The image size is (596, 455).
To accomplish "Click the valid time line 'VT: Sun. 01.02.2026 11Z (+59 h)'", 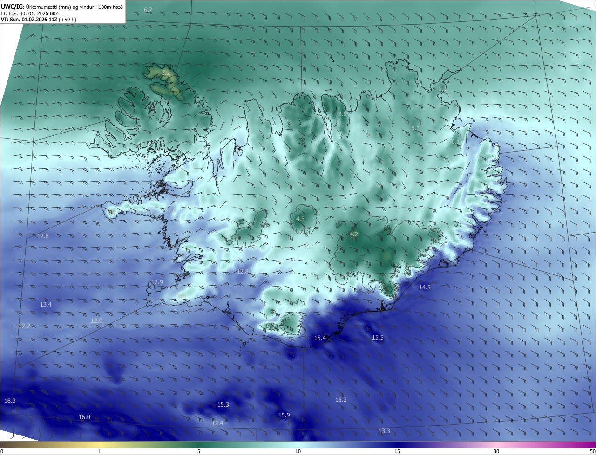I will [x=39, y=20].
